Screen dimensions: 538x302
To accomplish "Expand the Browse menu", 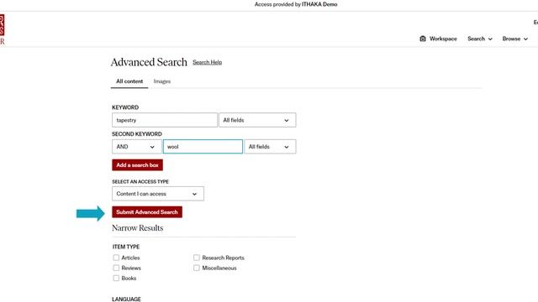I will tap(514, 39).
